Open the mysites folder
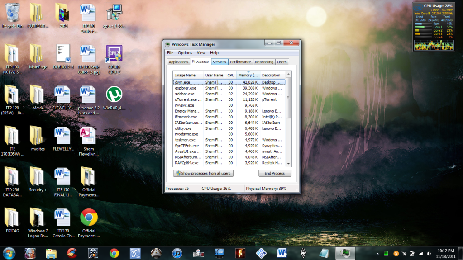 [38, 138]
